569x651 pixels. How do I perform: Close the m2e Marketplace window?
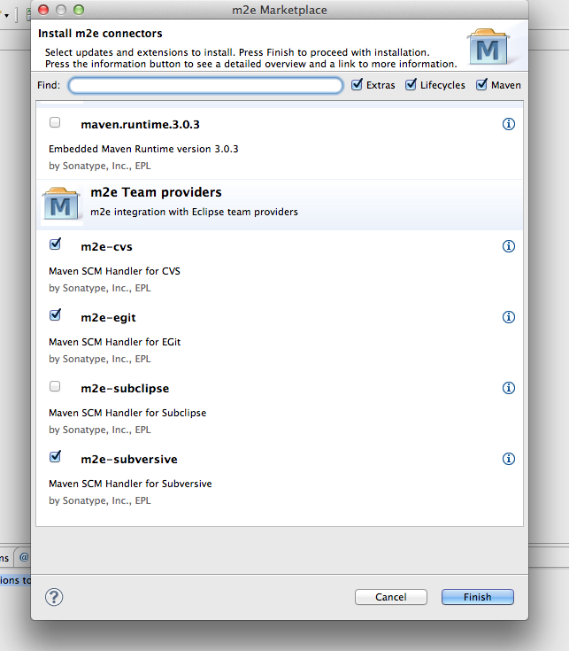(x=43, y=10)
